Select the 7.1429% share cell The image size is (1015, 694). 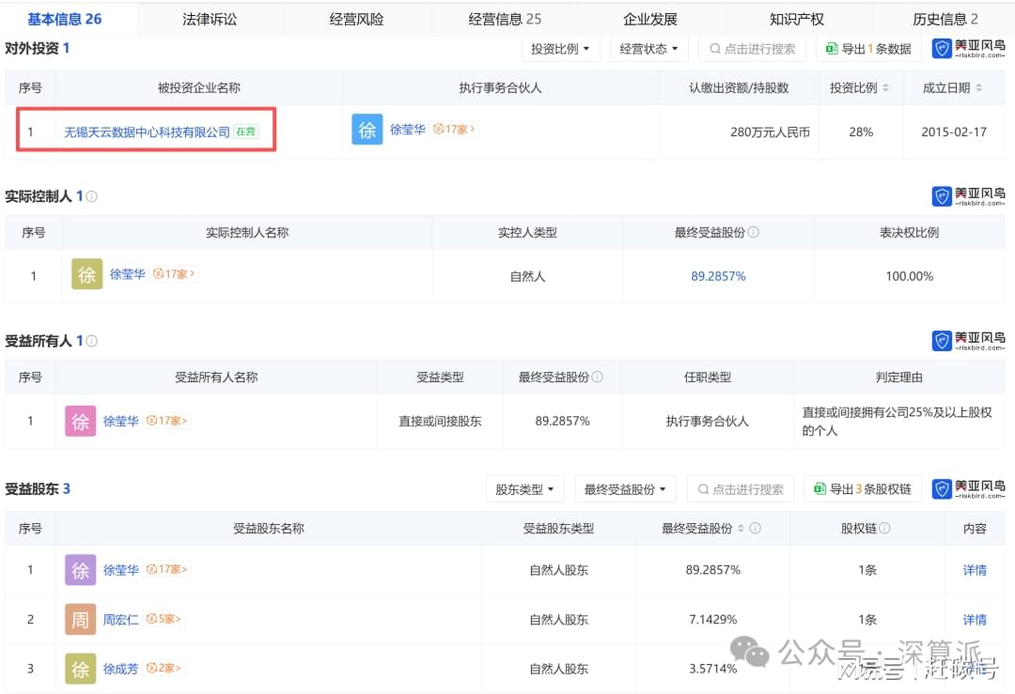[712, 620]
